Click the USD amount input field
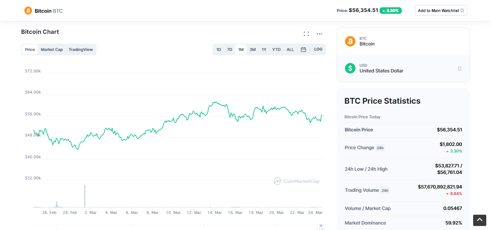Viewport: 491px width, 230px height. pos(437,68)
